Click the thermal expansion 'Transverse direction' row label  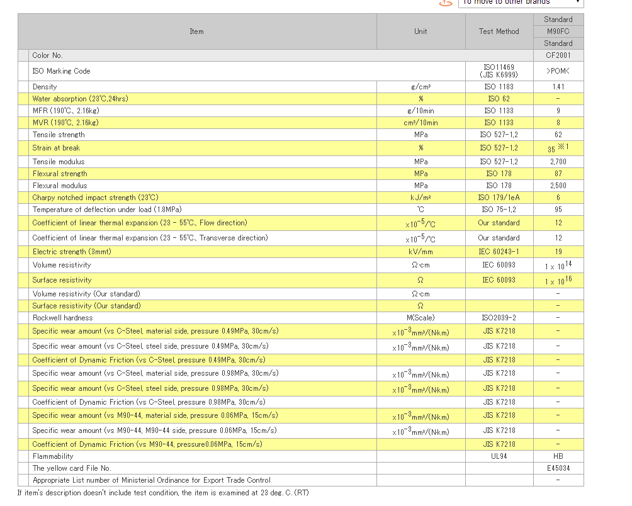[150, 238]
